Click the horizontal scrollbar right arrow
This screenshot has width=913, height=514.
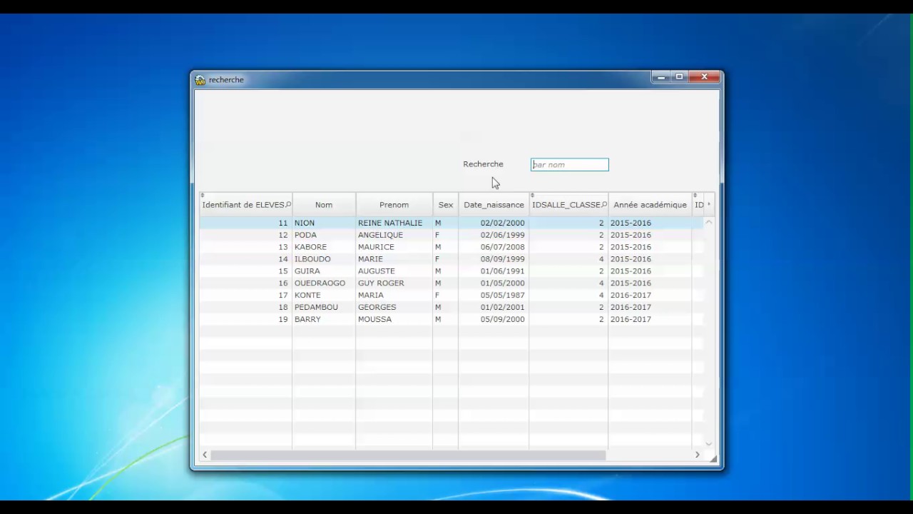coord(697,455)
